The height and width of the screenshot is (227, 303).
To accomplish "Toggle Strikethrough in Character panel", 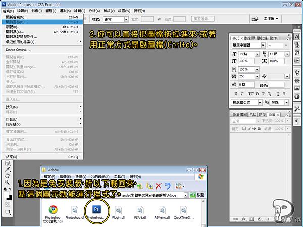I will click(284, 94).
